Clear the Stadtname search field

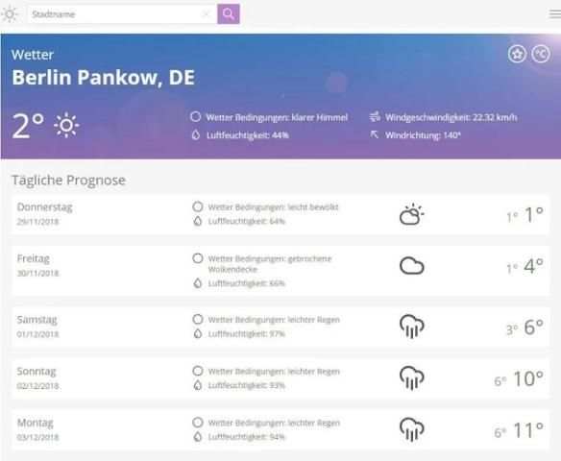point(207,14)
